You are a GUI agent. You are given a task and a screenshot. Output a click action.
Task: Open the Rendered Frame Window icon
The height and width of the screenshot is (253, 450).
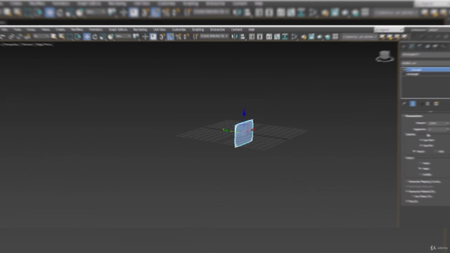pos(311,37)
